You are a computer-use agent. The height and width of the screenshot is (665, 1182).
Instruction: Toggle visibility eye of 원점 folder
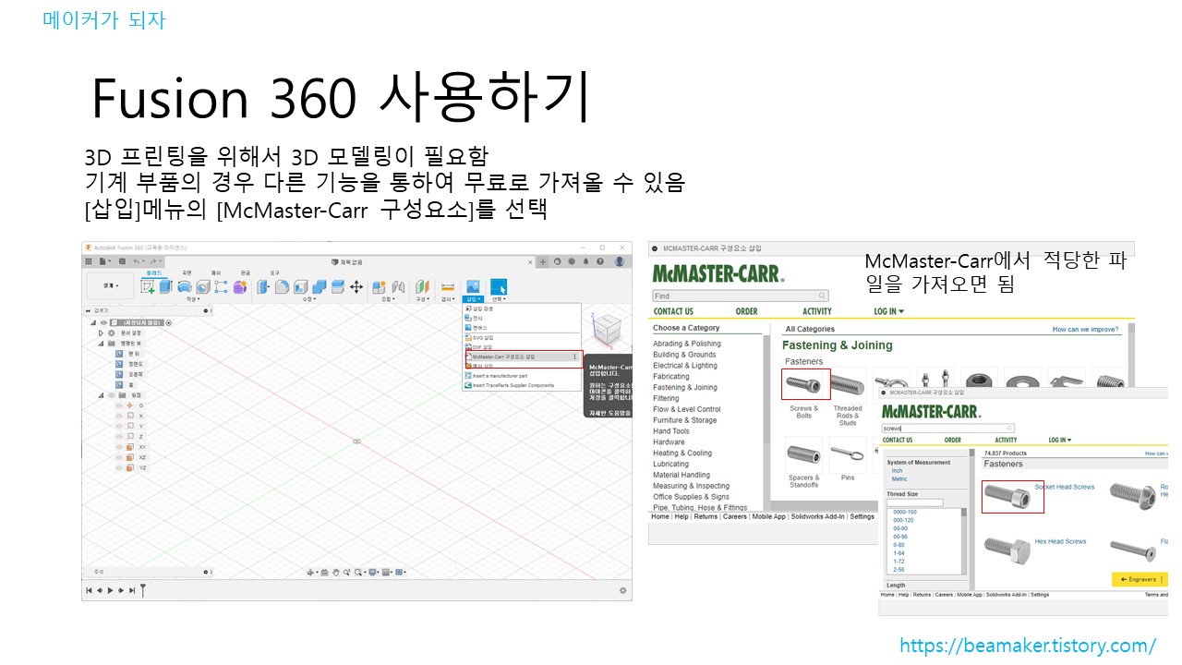[x=111, y=395]
